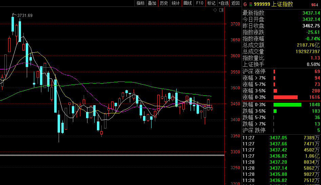Viewport: 321px width, 185px height.
Task: Click 返回 to go back
Action: 235,3
